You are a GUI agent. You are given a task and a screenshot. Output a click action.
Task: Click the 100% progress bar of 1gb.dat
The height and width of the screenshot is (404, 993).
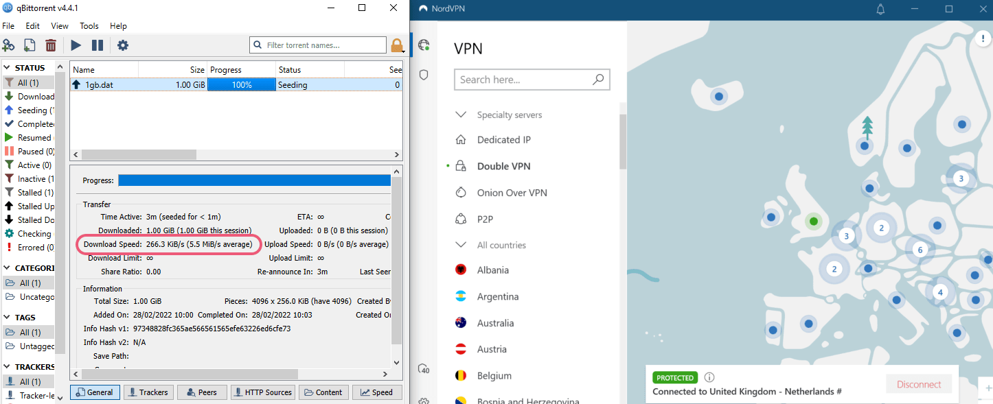pos(241,85)
